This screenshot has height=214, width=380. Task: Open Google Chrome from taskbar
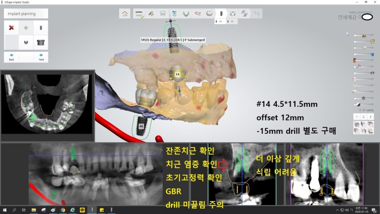(x=63, y=210)
